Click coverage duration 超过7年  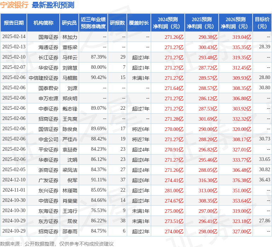tap(141, 109)
